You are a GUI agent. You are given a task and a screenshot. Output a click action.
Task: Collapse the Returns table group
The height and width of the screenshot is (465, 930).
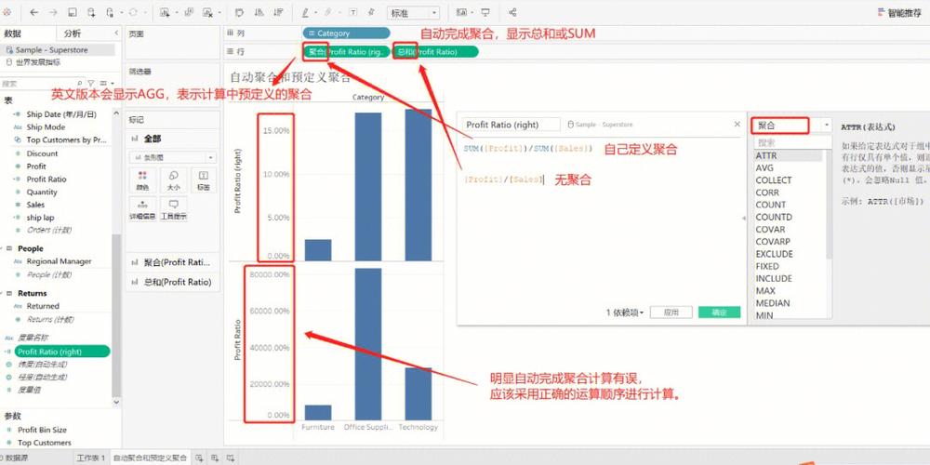coord(3,293)
